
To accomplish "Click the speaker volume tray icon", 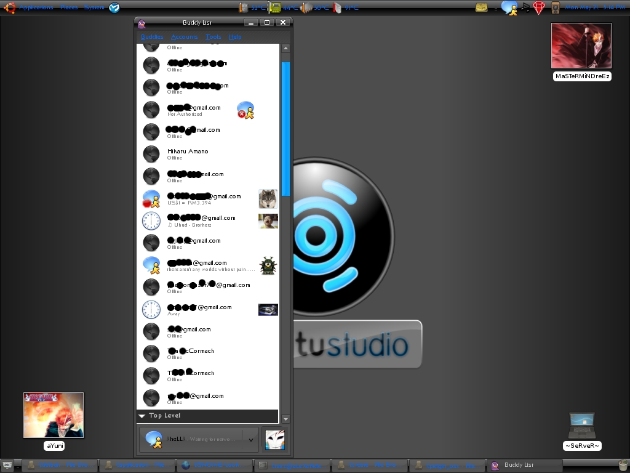I will point(556,7).
